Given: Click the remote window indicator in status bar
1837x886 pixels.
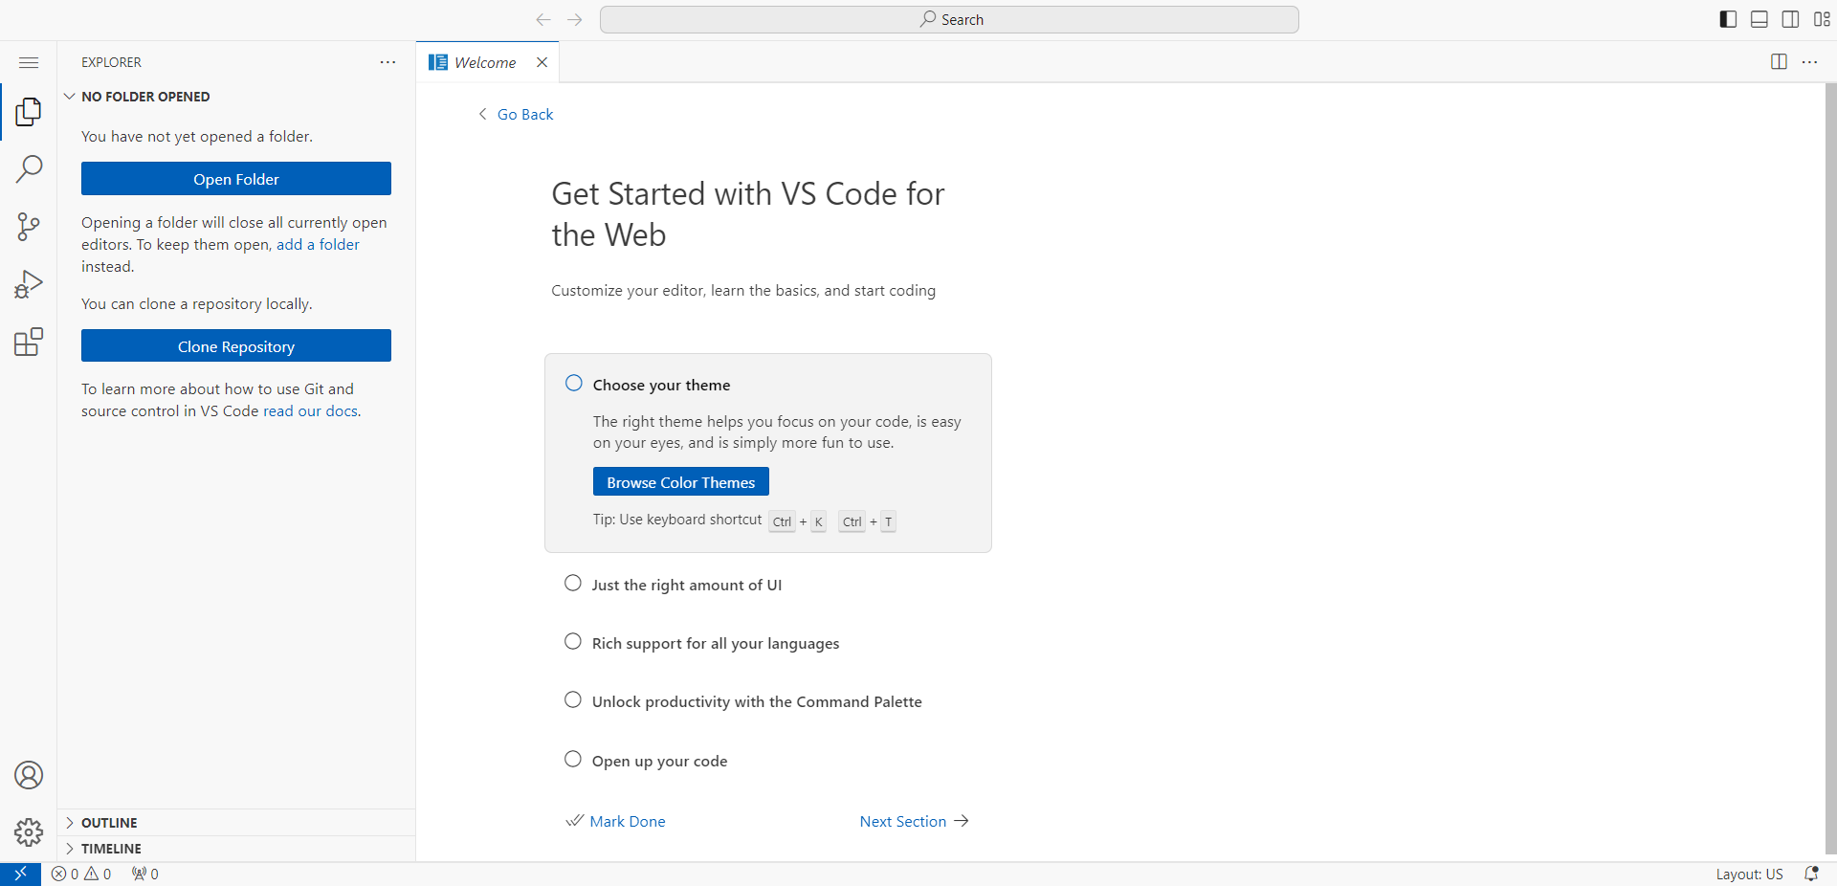Looking at the screenshot, I should [20, 874].
